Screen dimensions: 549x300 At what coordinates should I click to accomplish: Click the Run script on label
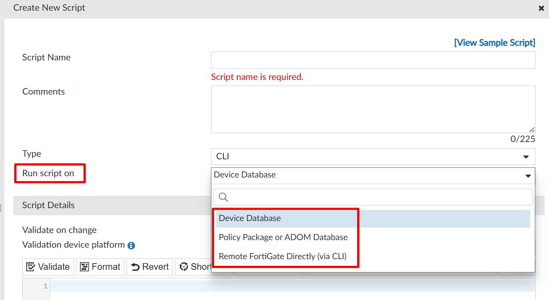tap(48, 173)
